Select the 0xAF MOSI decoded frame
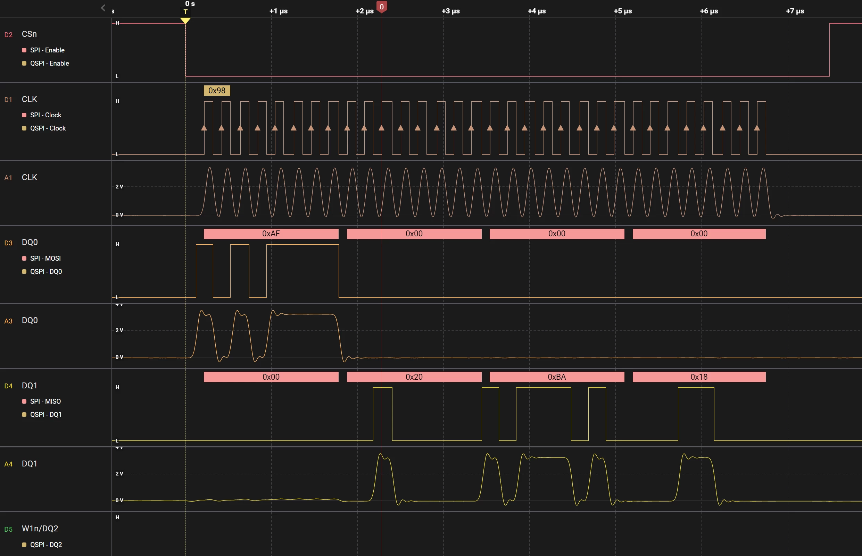This screenshot has height=556, width=862. click(x=271, y=234)
